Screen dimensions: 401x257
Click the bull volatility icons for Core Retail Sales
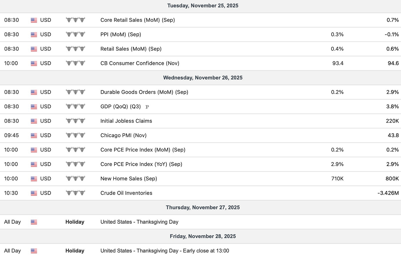pyautogui.click(x=75, y=20)
